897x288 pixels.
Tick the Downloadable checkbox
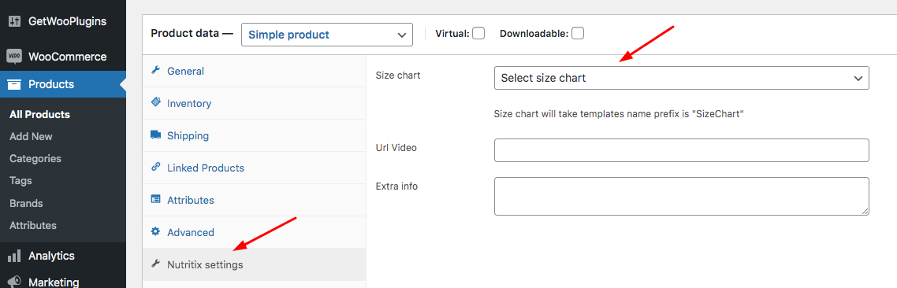tap(578, 33)
